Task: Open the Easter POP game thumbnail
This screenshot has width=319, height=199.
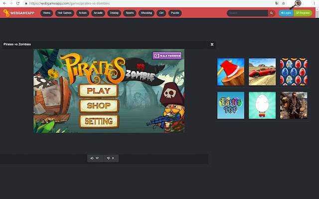Action: tap(231, 105)
